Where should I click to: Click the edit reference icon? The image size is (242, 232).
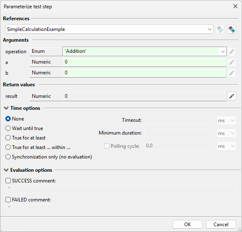(220, 29)
